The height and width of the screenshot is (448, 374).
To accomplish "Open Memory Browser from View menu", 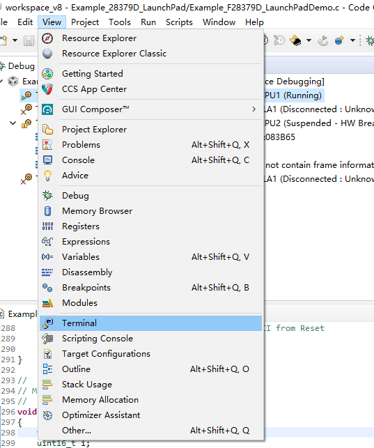I will (x=150, y=211).
